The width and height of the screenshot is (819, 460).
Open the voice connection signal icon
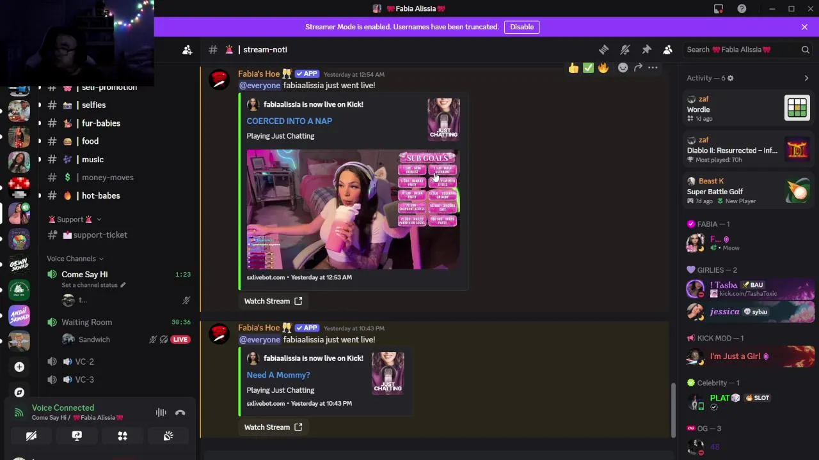19,413
